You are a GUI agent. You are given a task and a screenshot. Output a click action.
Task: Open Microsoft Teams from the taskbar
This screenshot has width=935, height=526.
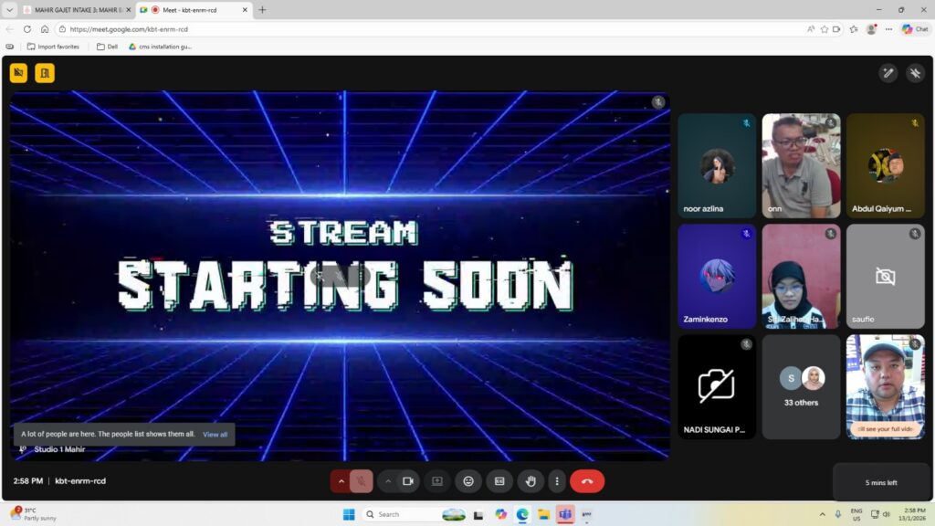(564, 514)
